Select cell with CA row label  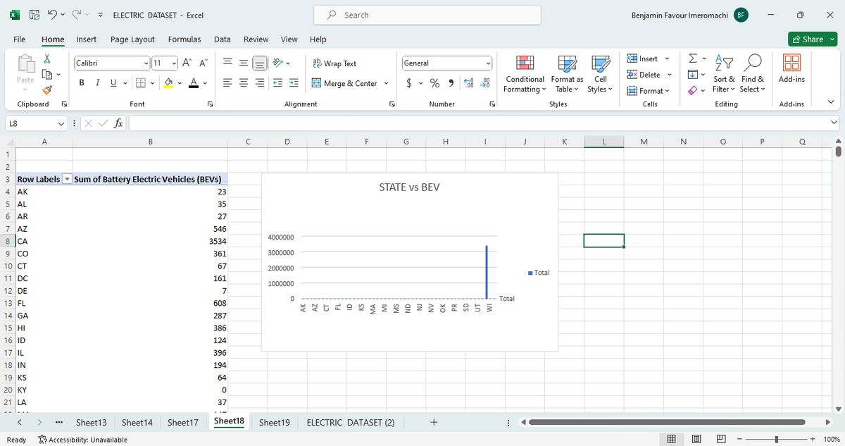[43, 242]
